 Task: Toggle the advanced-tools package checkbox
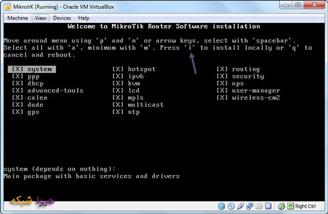coord(17,91)
